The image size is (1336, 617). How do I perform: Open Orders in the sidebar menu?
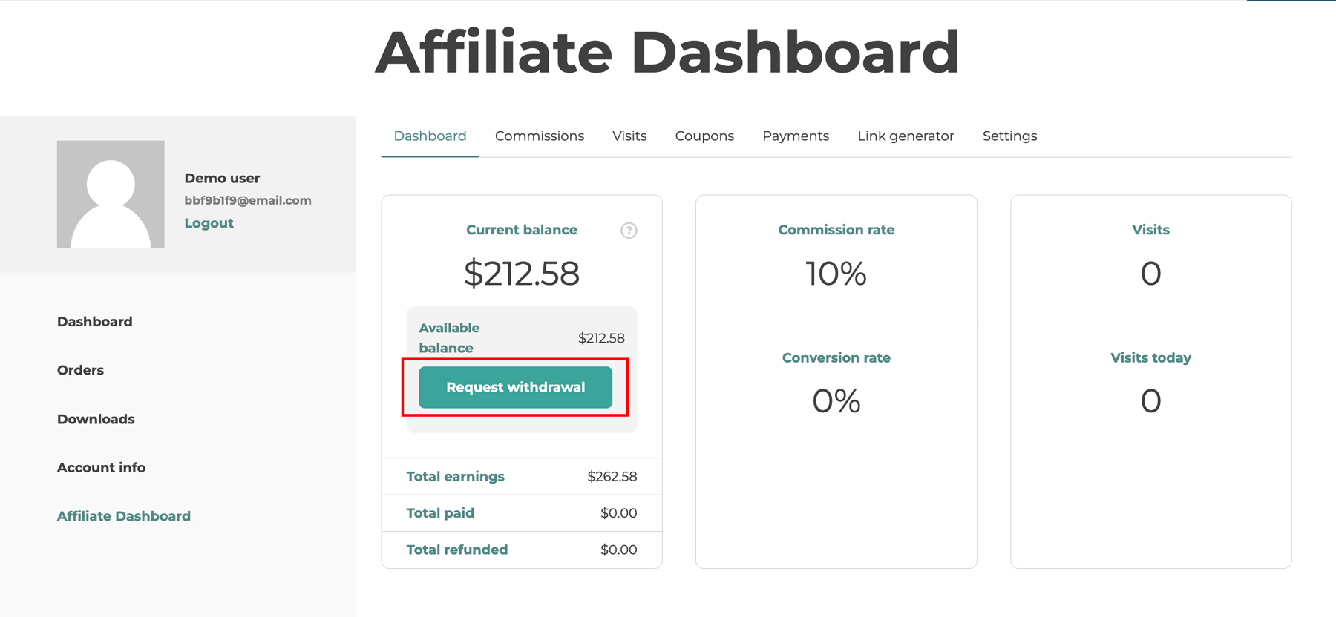click(x=80, y=370)
